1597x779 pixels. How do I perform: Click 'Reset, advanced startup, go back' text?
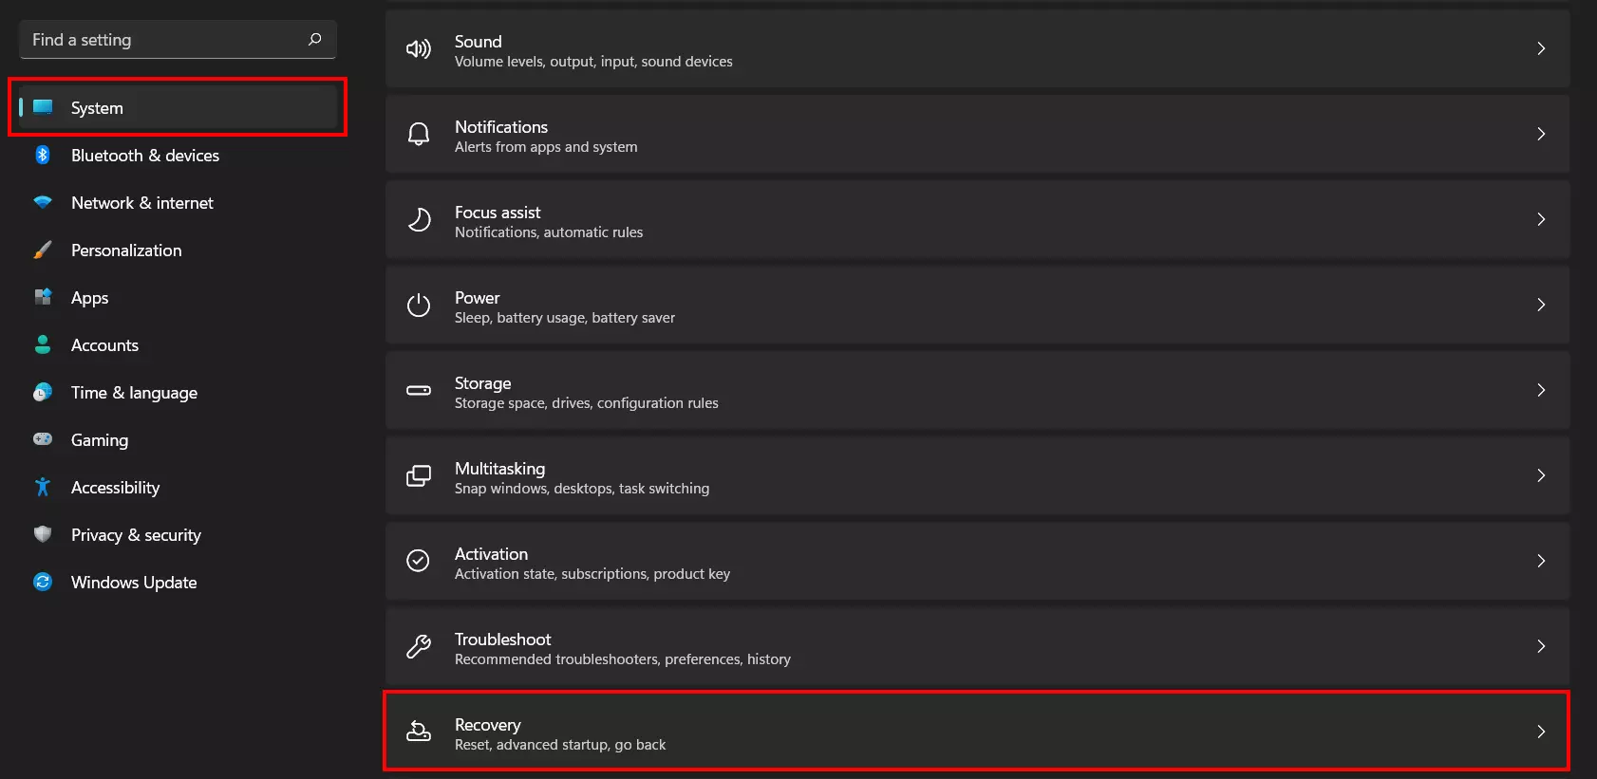click(x=560, y=745)
